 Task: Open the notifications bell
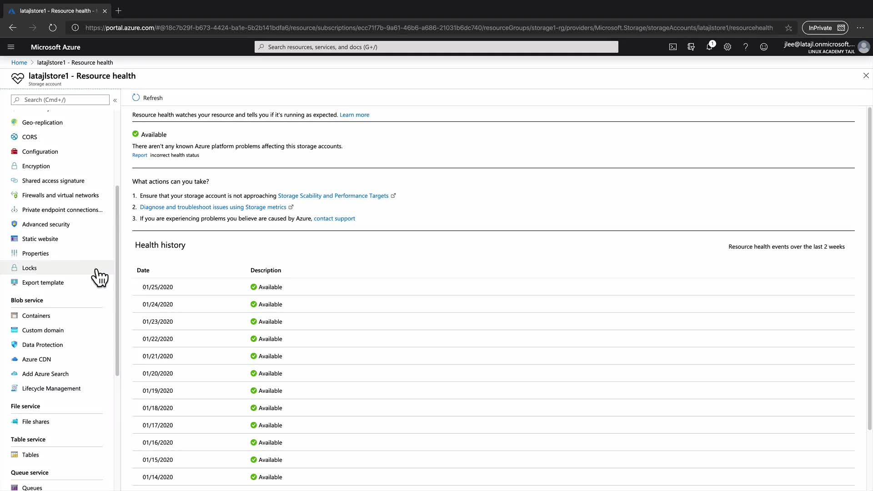(x=709, y=47)
